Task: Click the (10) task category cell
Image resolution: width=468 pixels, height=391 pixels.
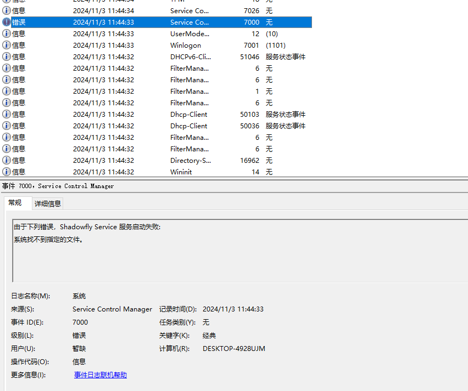Action: (x=271, y=33)
